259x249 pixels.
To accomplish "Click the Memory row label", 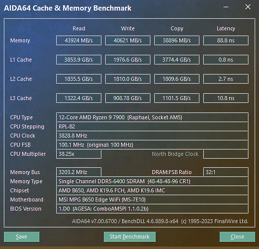I will click(x=20, y=40).
